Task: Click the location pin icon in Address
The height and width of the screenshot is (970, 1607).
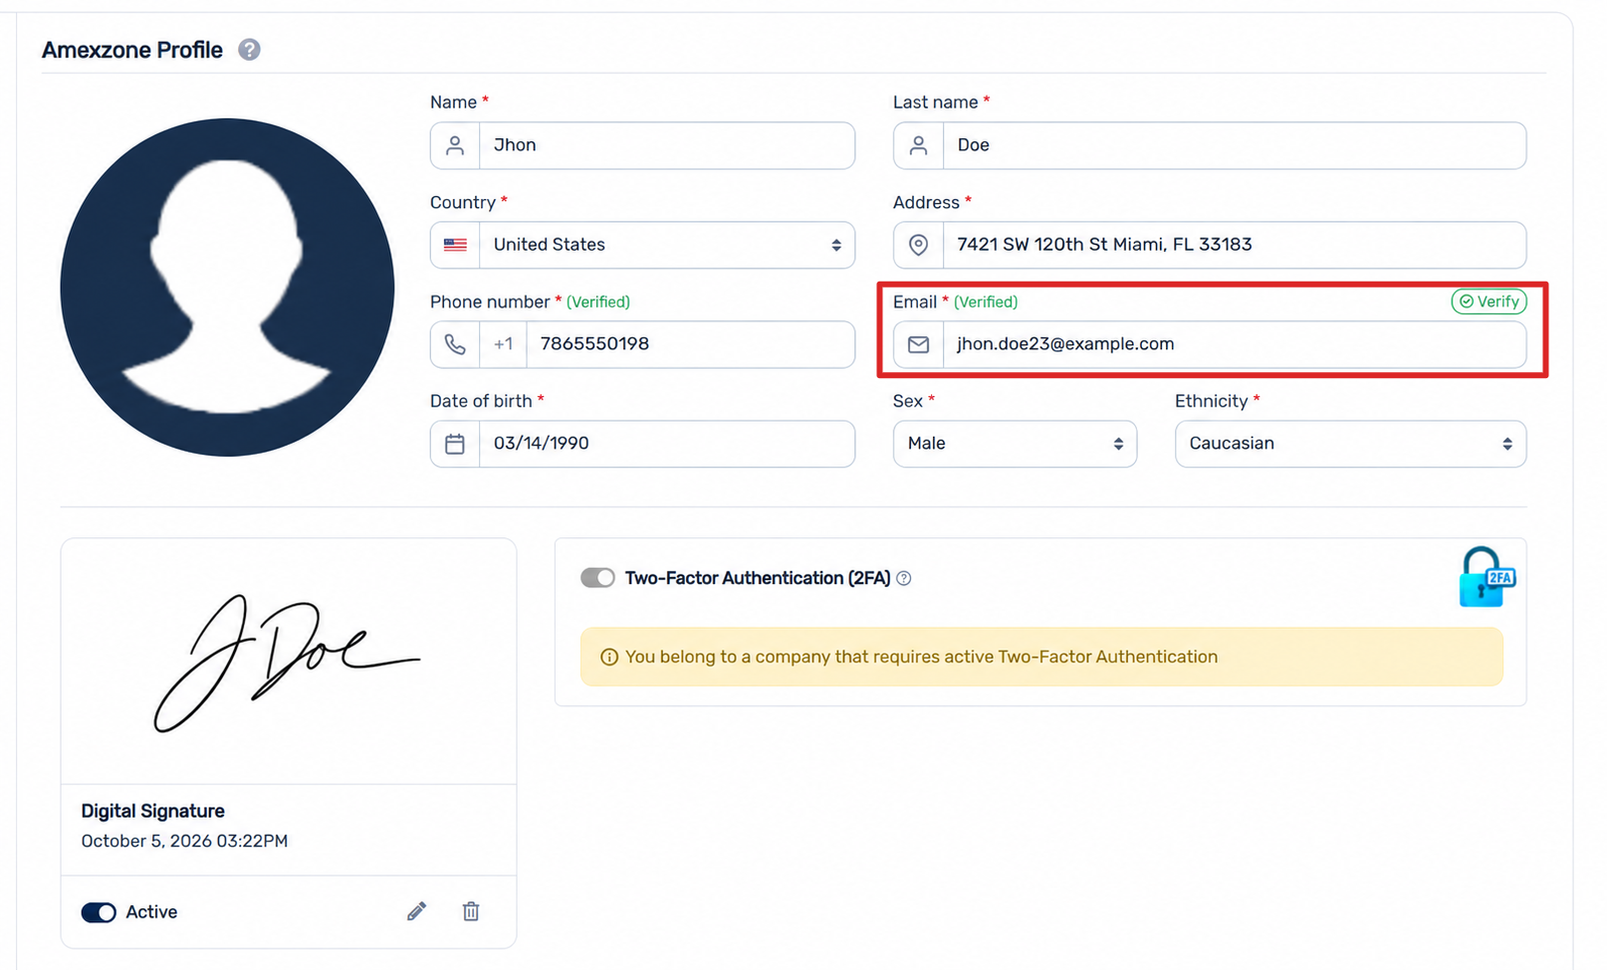Action: [x=918, y=245]
